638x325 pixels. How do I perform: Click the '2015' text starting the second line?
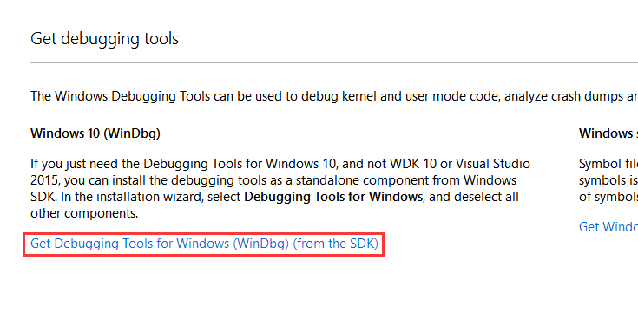tap(45, 180)
